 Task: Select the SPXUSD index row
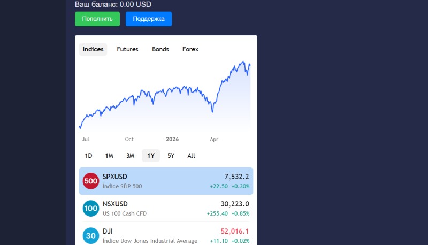click(x=166, y=181)
